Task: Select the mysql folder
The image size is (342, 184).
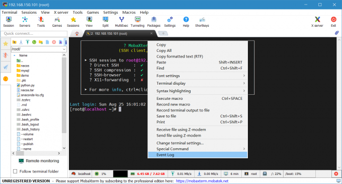Action: [x=23, y=71]
